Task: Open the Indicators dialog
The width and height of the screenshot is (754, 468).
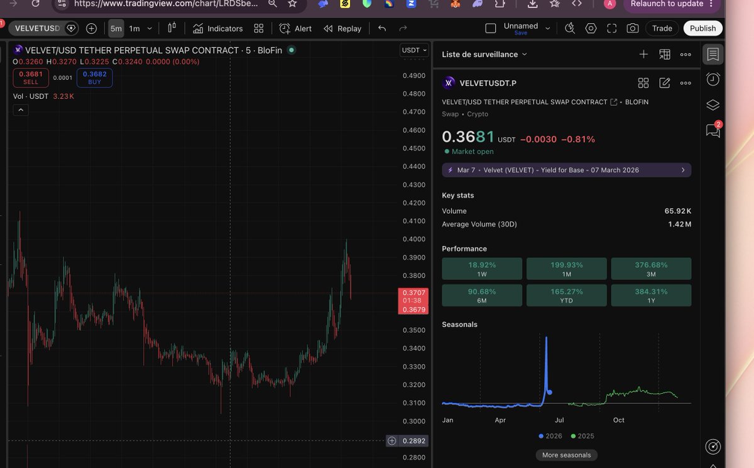Action: [218, 28]
